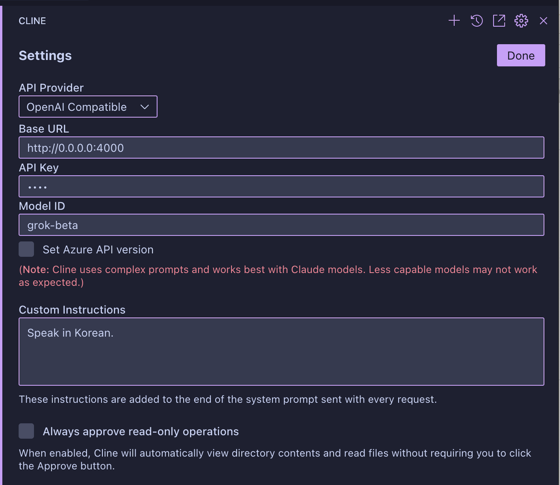This screenshot has height=485, width=560.
Task: Click the "Set Azure API version" label text
Action: (x=98, y=249)
